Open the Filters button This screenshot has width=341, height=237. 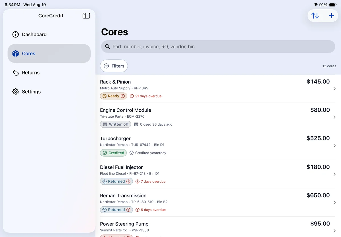[114, 66]
